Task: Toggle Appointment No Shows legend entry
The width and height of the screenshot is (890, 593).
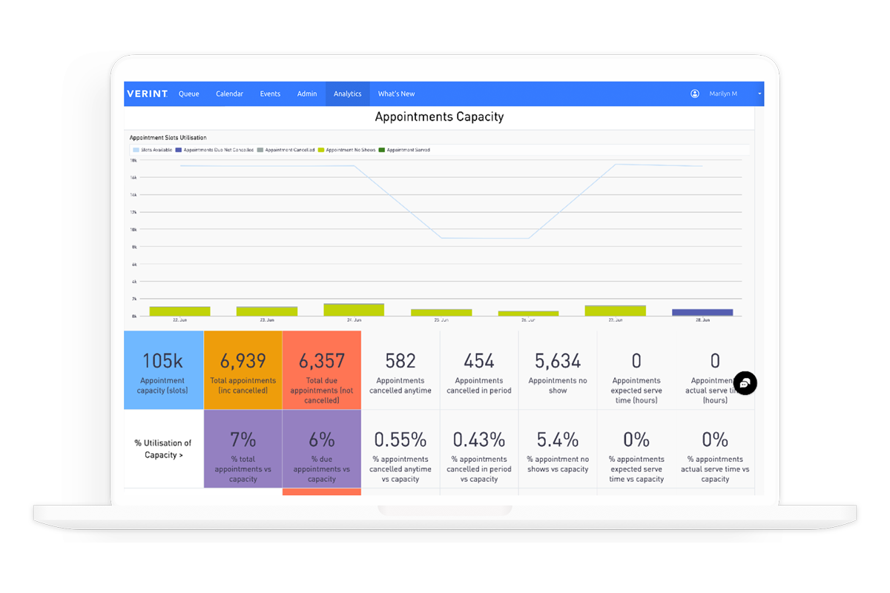Action: coord(346,150)
